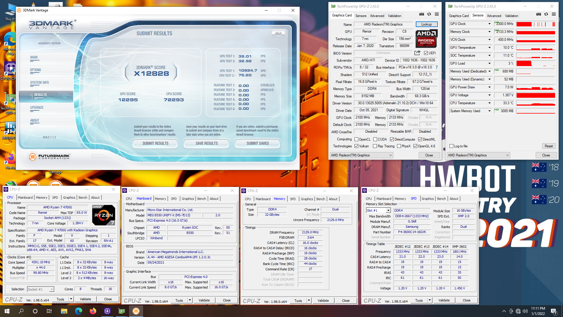Open hamburger menu in GPU-Z Graphics Card window

click(x=437, y=14)
